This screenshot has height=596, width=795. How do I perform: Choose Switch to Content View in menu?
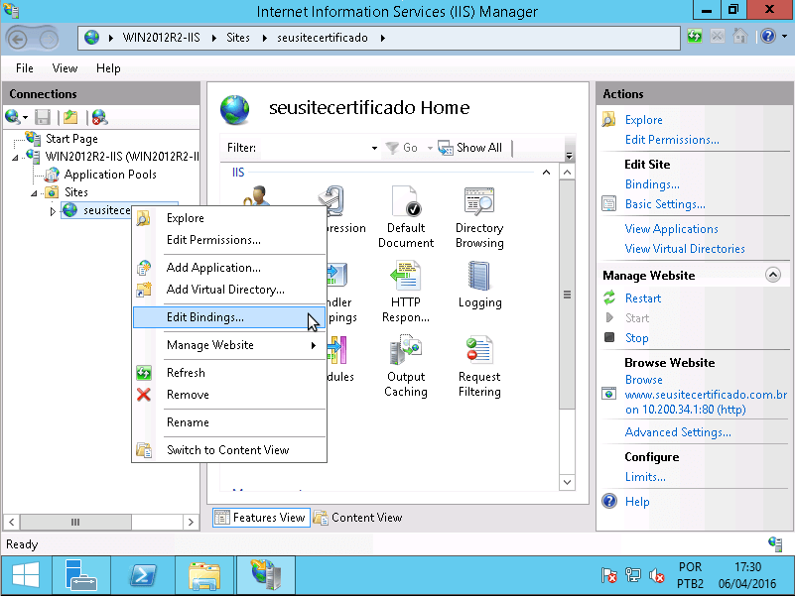(x=229, y=450)
